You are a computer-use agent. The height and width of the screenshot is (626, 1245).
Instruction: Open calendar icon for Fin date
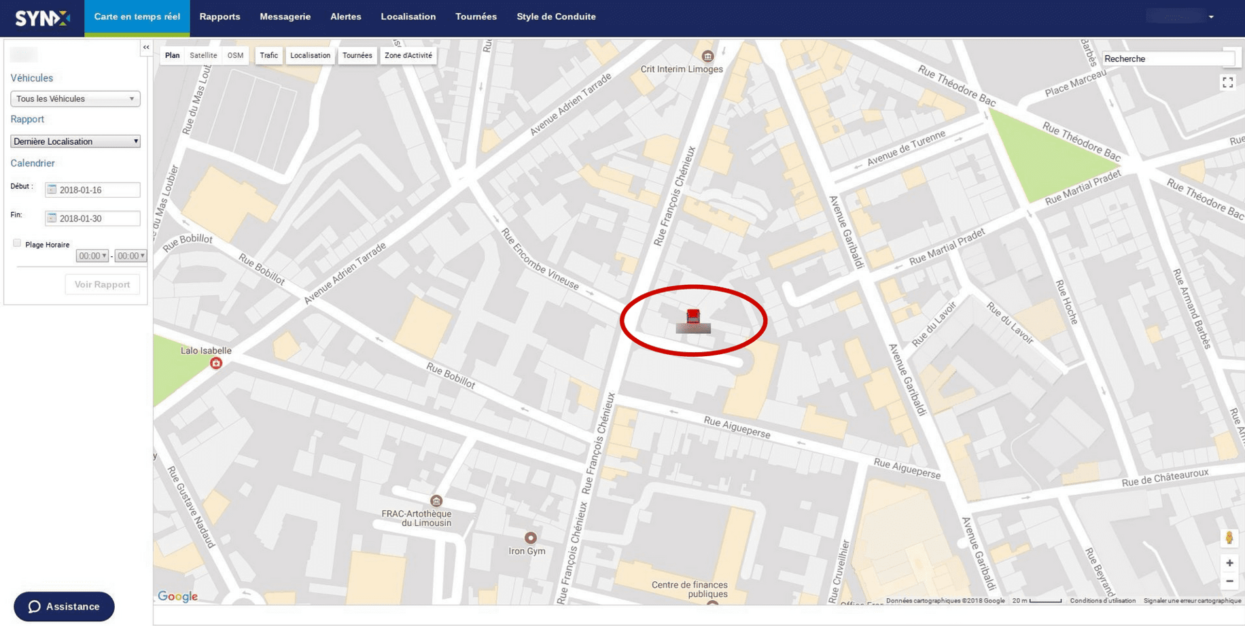point(52,218)
